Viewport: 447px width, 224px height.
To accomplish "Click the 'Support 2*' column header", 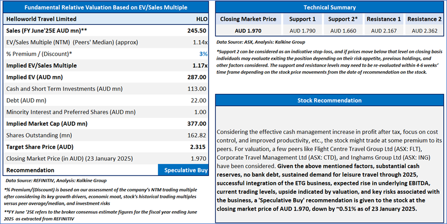I will click(343, 19).
